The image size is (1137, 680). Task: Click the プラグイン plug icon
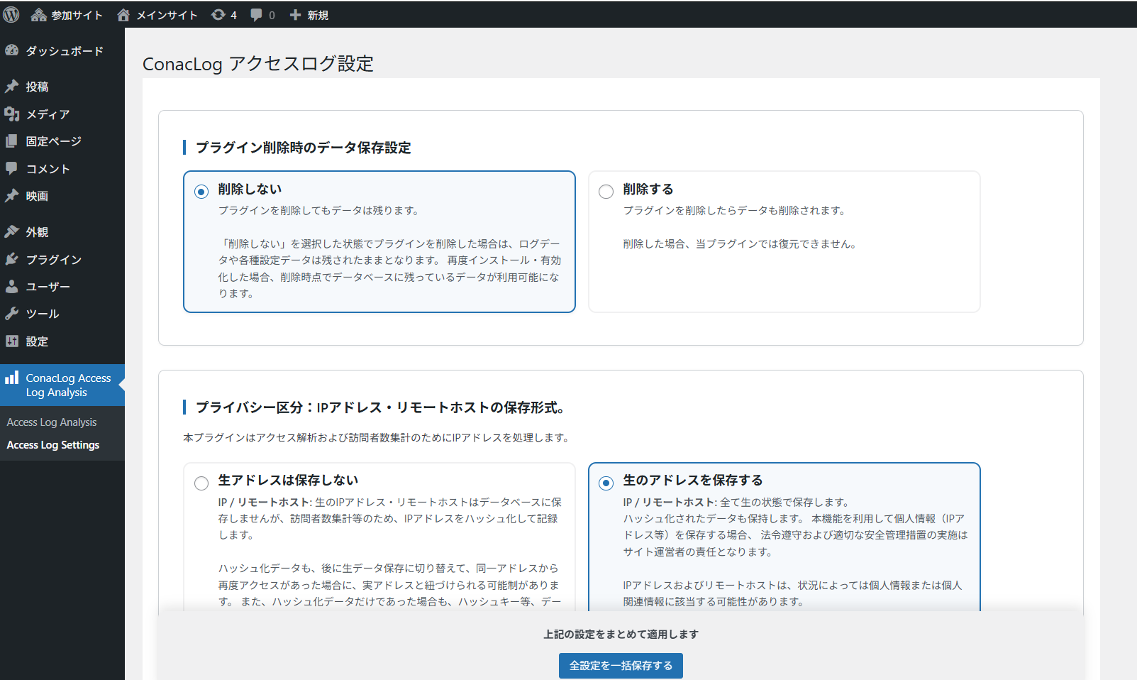click(11, 259)
